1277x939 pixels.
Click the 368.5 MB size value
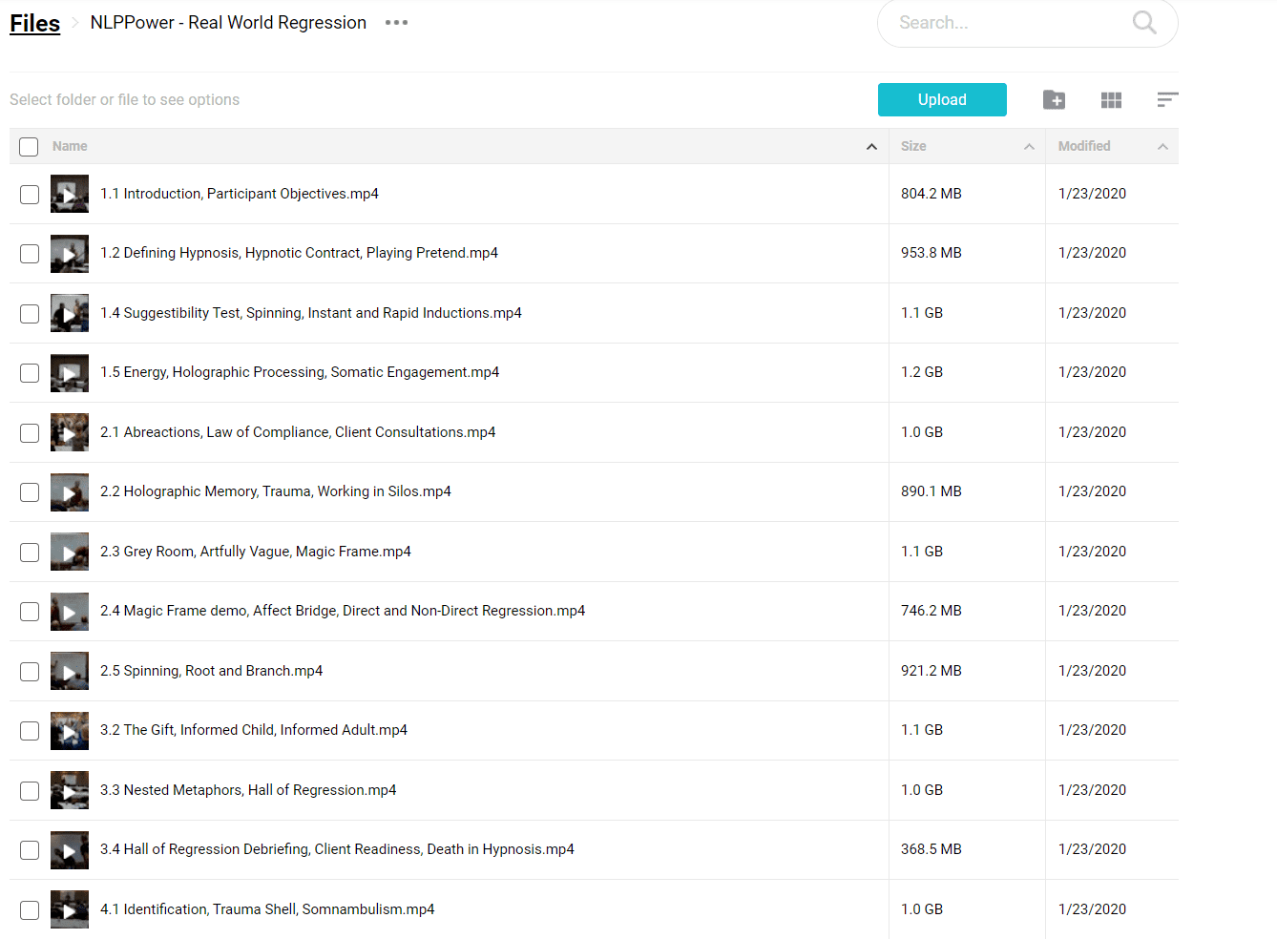pos(932,849)
